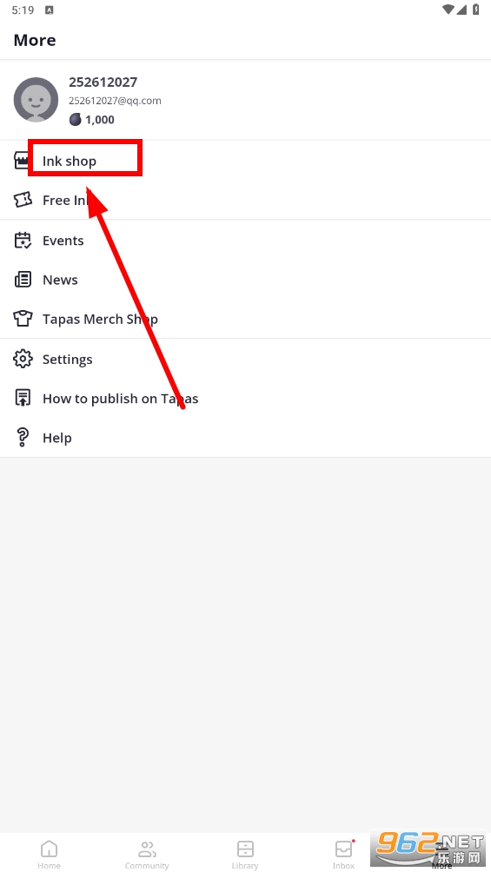Open the Help entry
Viewport: 491px width, 872px height.
tap(245, 438)
